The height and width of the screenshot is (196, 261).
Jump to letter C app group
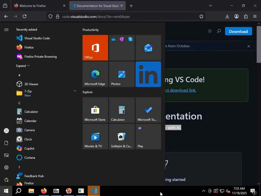click(19, 103)
